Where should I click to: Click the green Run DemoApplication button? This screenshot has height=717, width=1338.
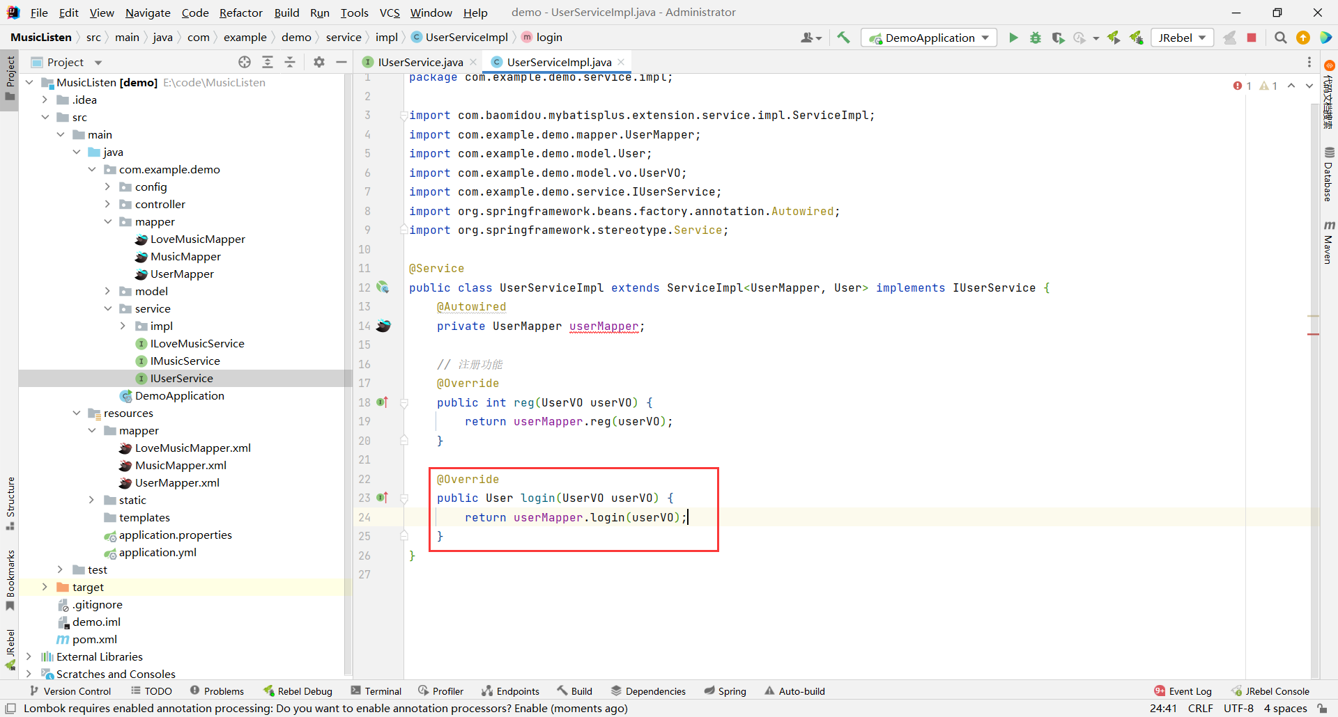click(1013, 38)
